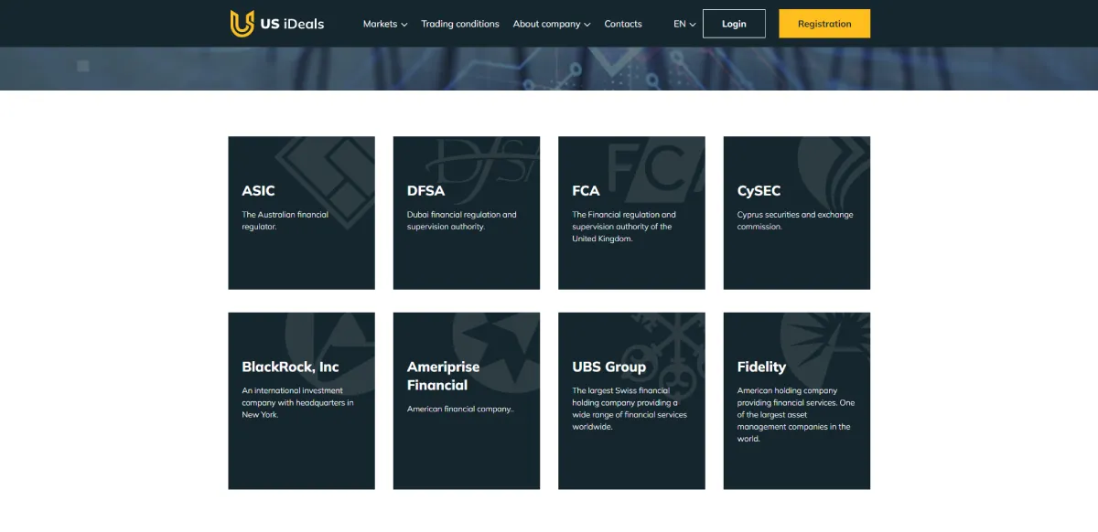Open the EN language selector
The image size is (1098, 532).
[684, 24]
